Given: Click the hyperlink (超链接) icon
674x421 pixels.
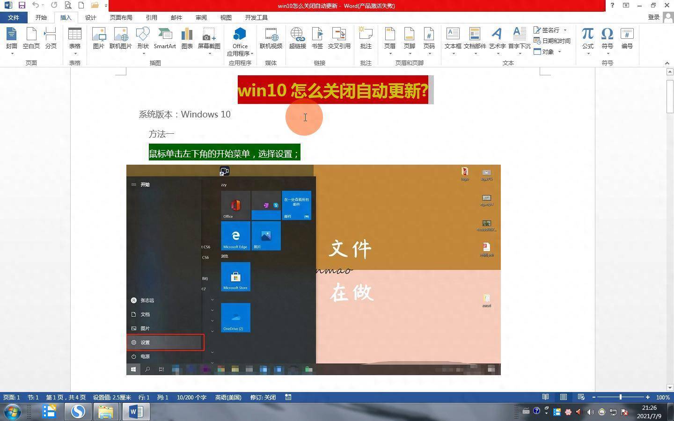Looking at the screenshot, I should click(297, 38).
